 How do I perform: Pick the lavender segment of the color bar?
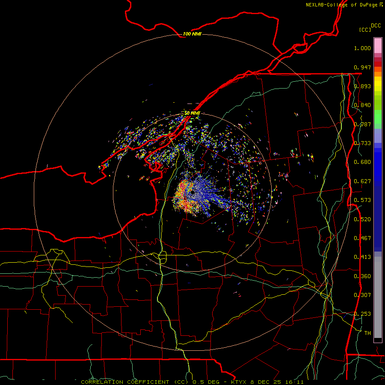(x=378, y=136)
